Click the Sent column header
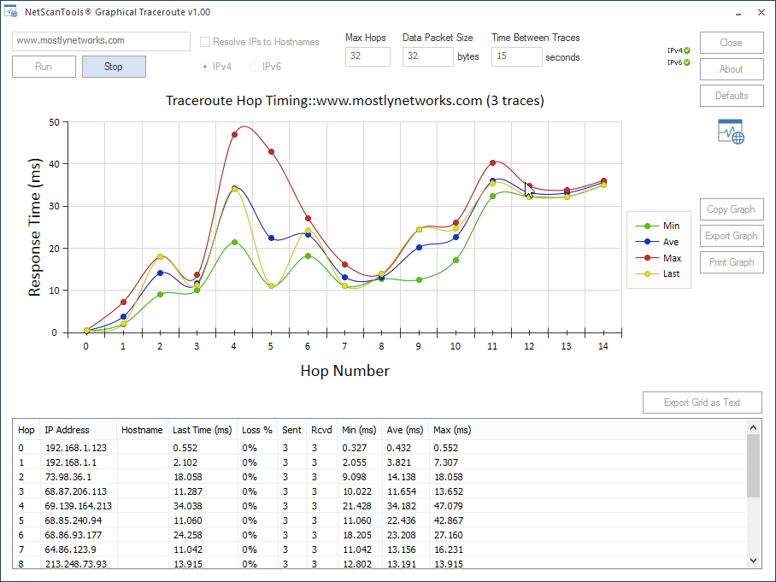This screenshot has height=582, width=776. [292, 430]
